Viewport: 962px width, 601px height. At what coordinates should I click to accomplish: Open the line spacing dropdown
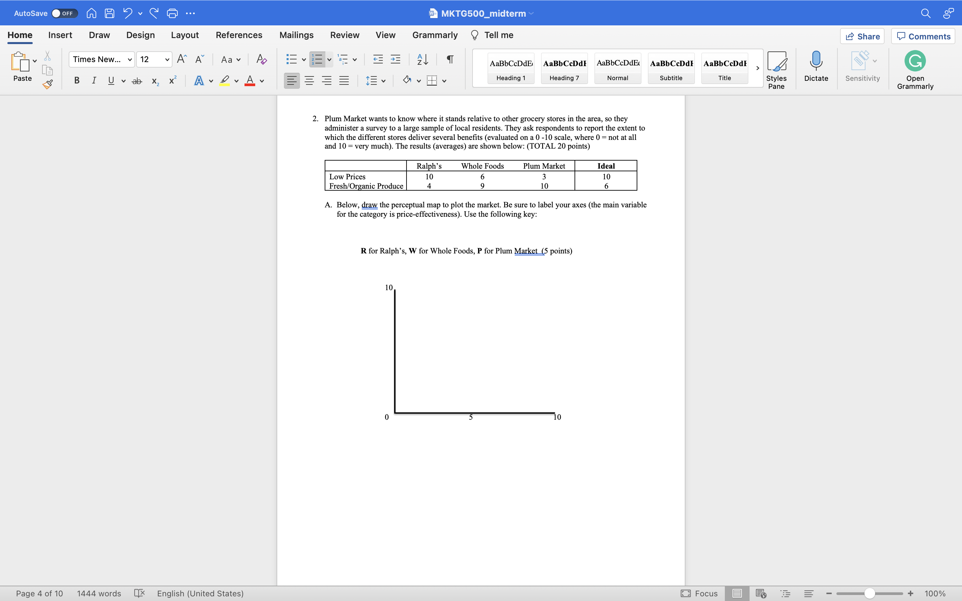376,81
